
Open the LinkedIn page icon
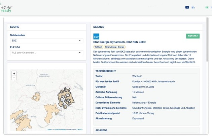pyautogui.click(x=193, y=7)
